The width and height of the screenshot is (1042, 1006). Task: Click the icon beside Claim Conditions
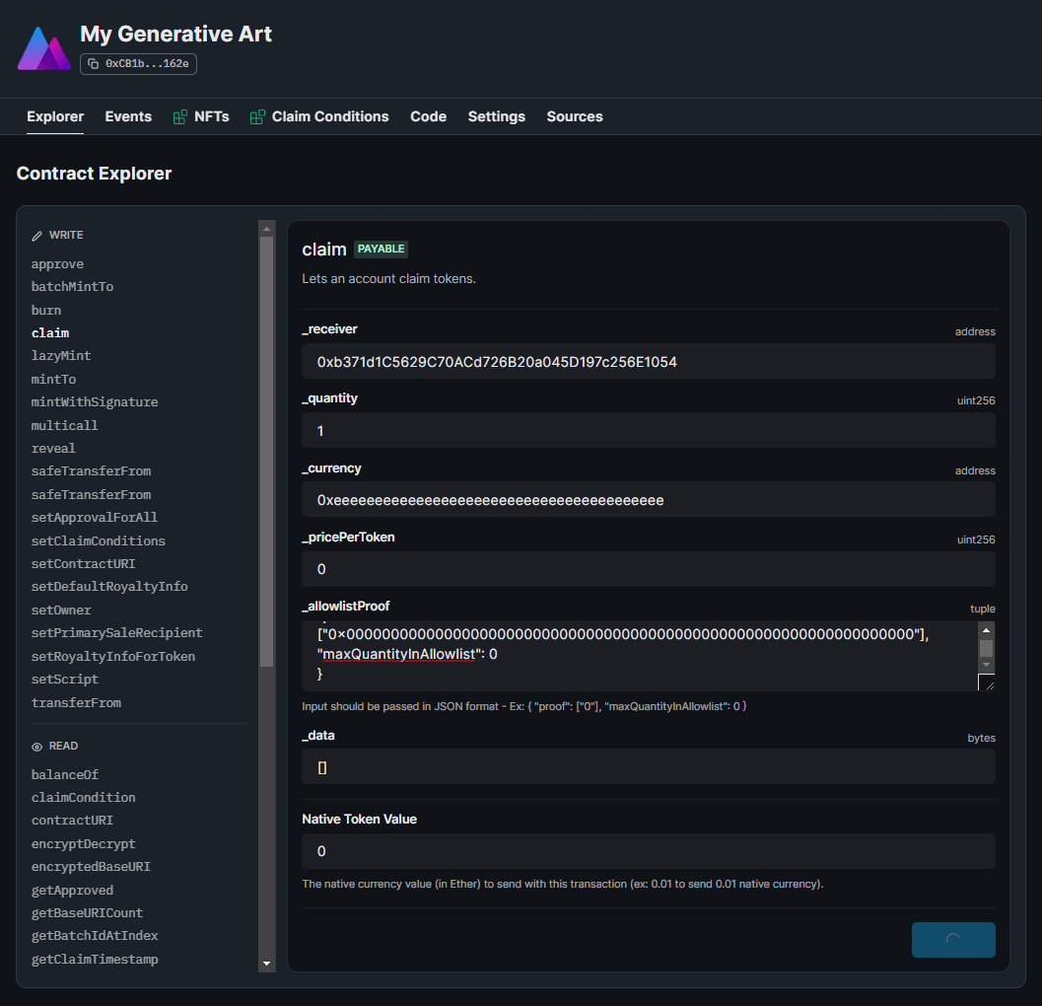pos(256,115)
